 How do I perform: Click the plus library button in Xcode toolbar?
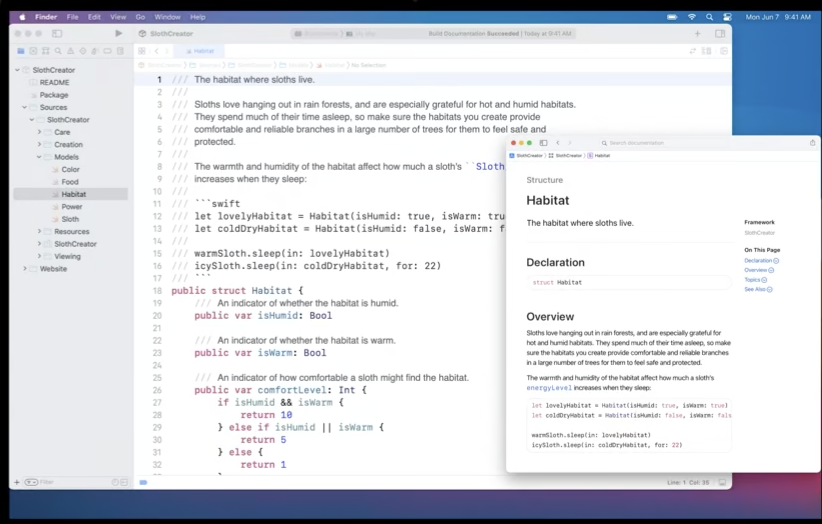pos(697,33)
